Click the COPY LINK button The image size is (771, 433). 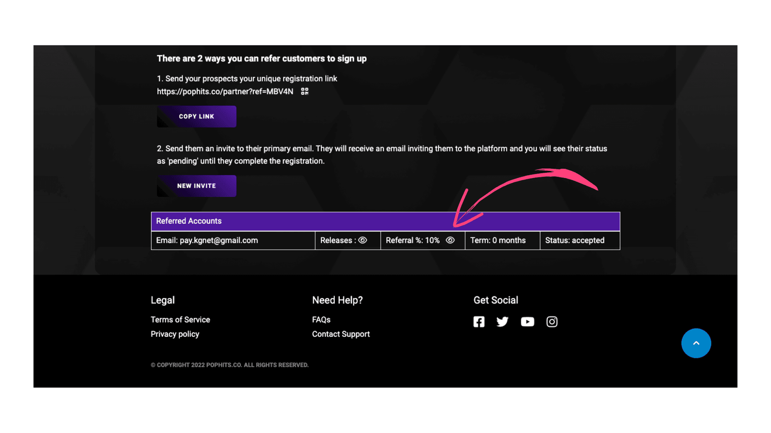coord(197,116)
